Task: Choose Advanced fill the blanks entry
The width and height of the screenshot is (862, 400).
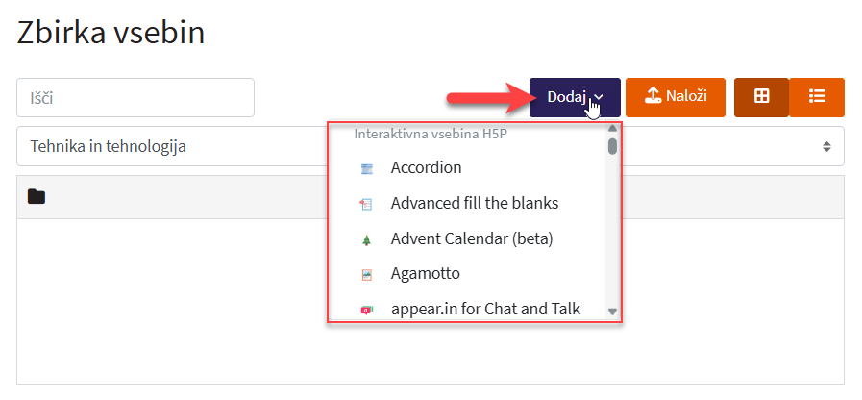Action: click(x=474, y=203)
